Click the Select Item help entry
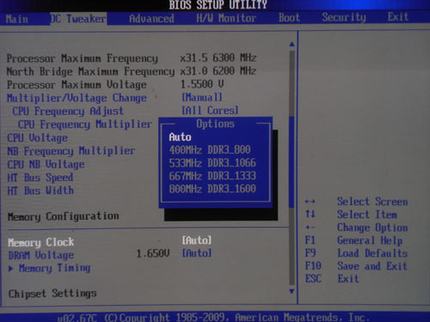The width and height of the screenshot is (430, 322). point(367,215)
